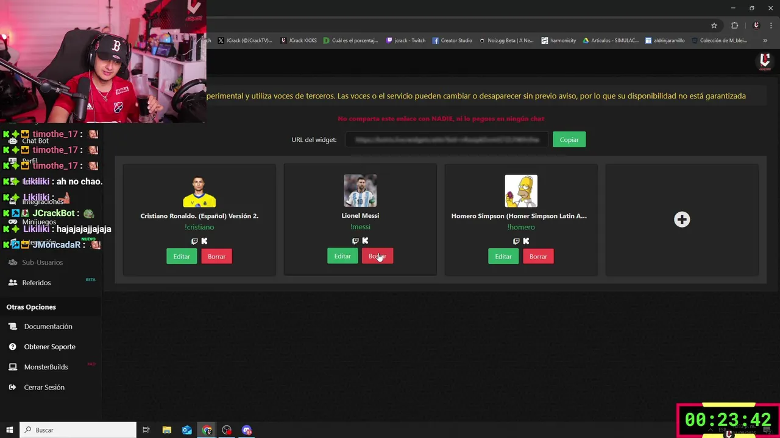The image size is (780, 438).
Task: Edit the Homero Simpson voice
Action: tap(503, 256)
